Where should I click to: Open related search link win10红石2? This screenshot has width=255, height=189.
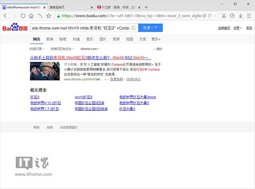(x=83, y=97)
